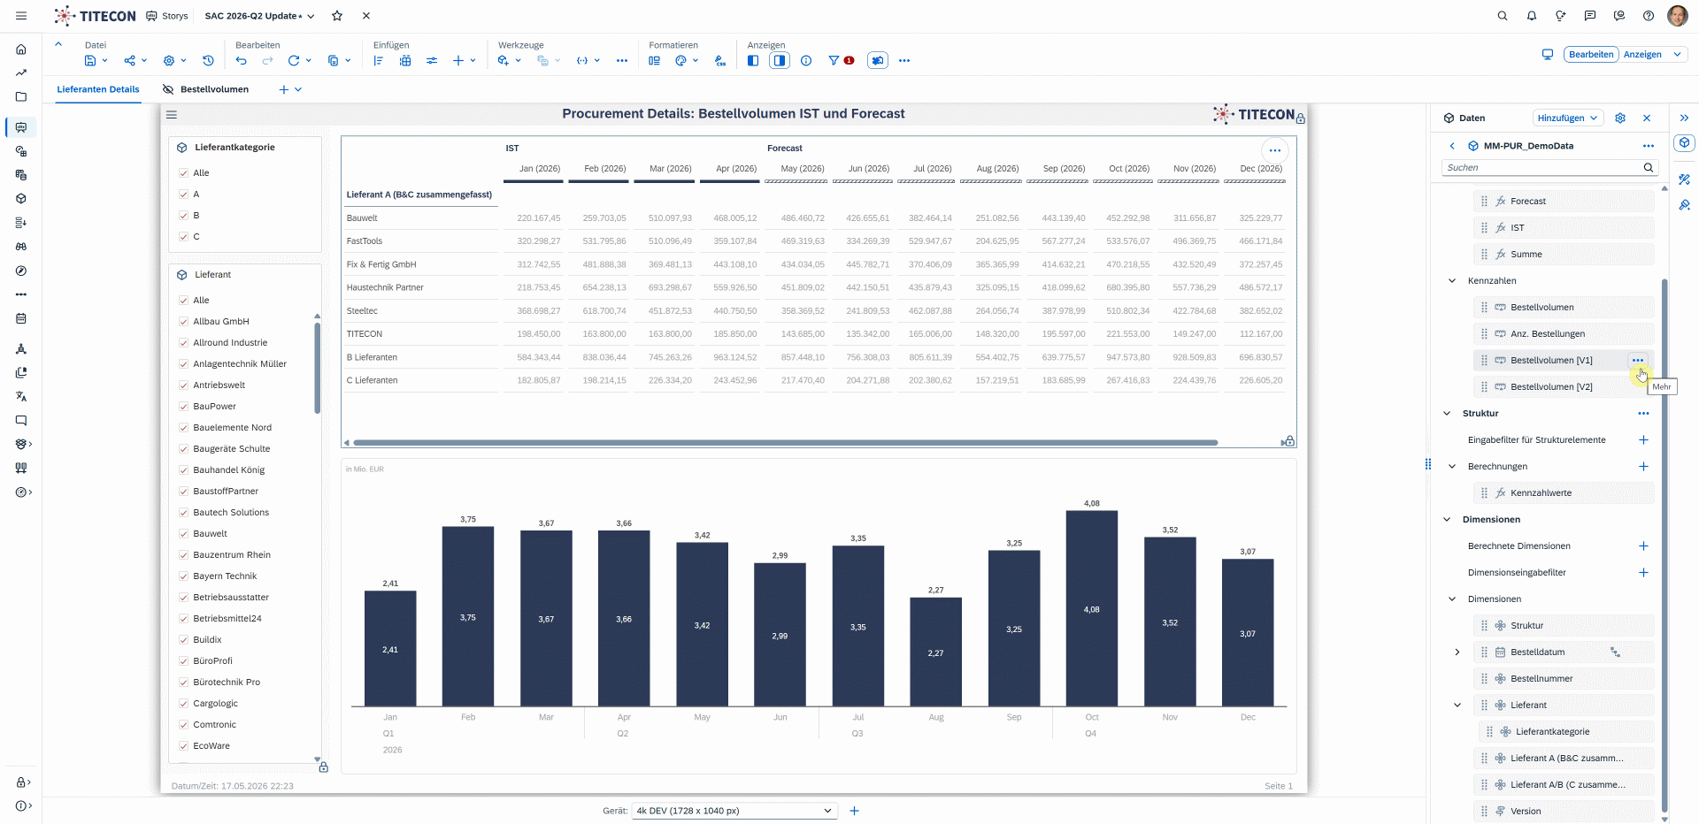Click the search magnifier in top bar

pos(1503,16)
